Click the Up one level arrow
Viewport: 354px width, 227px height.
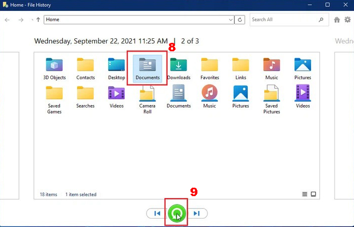point(38,20)
